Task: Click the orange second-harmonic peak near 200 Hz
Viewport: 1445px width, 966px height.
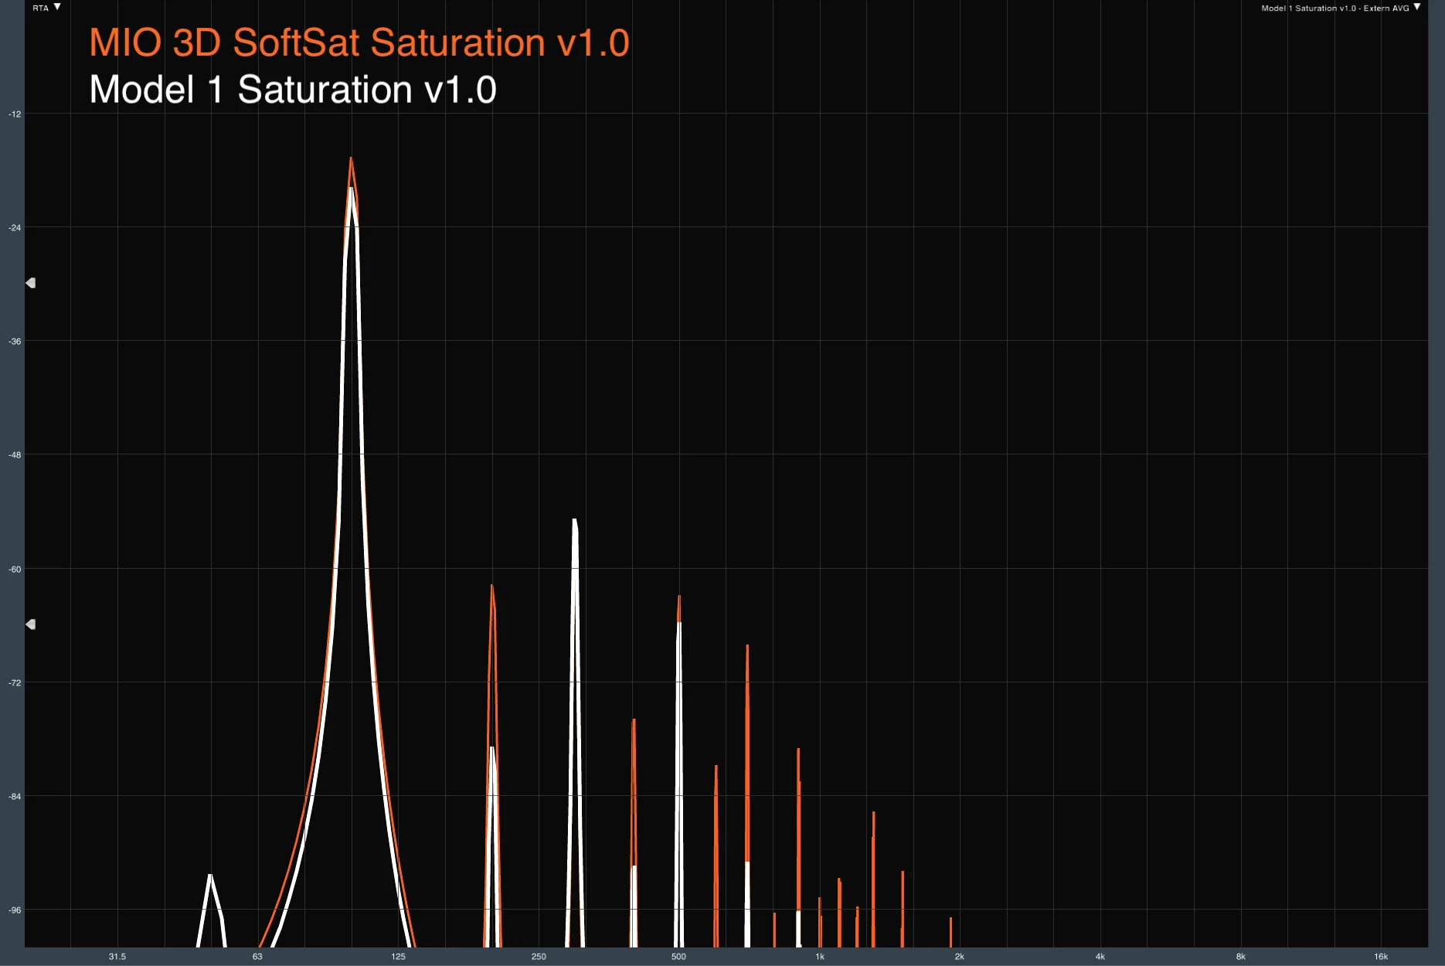Action: pos(491,588)
